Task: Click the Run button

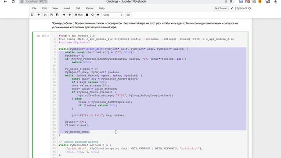Action: click(79, 14)
